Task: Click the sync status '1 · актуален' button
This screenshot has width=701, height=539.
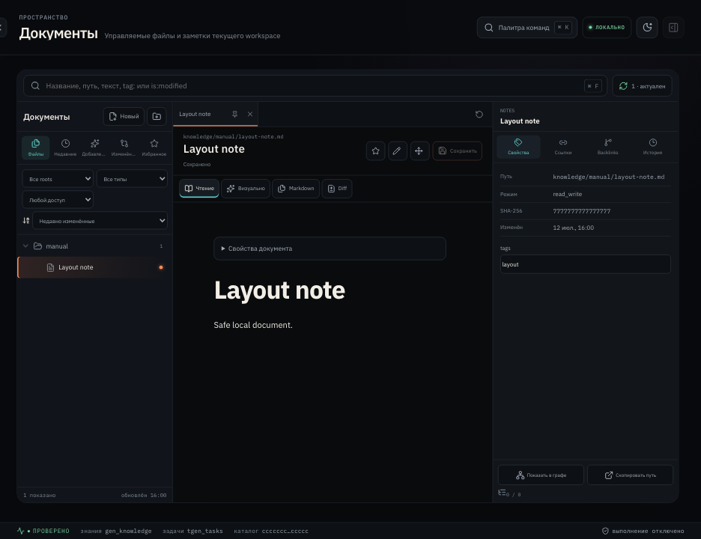Action: 642,86
